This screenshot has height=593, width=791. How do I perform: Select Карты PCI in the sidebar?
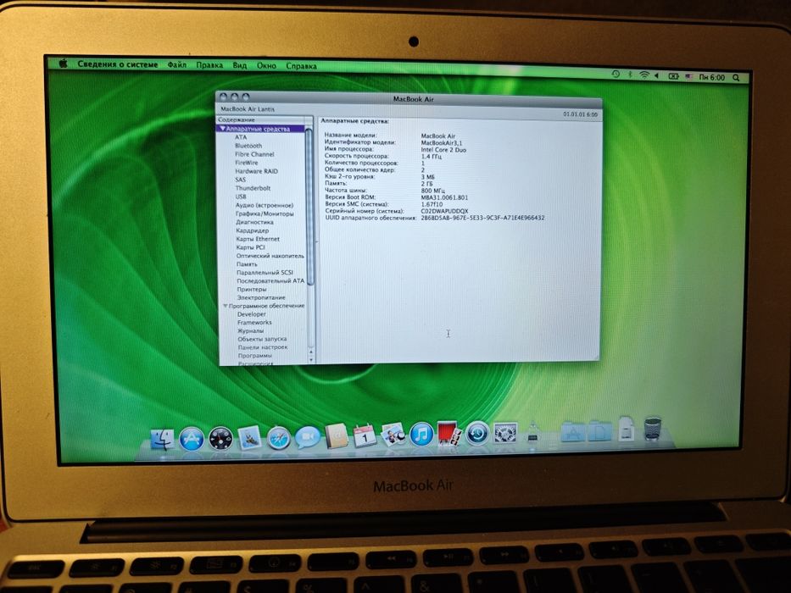(250, 247)
